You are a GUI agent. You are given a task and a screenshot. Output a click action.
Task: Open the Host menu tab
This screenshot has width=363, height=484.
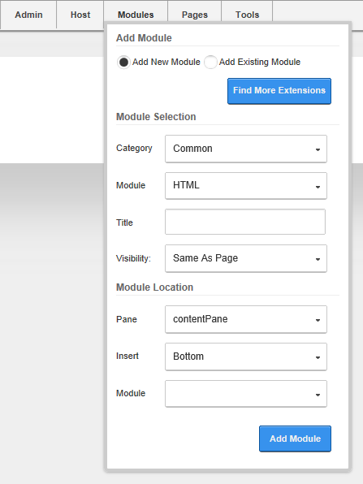click(x=80, y=15)
